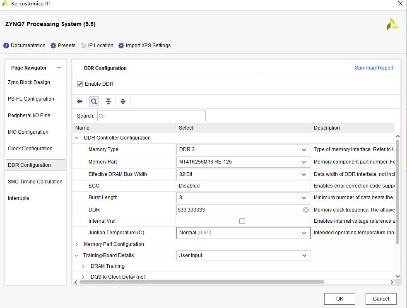Click the Name column header

click(124, 128)
